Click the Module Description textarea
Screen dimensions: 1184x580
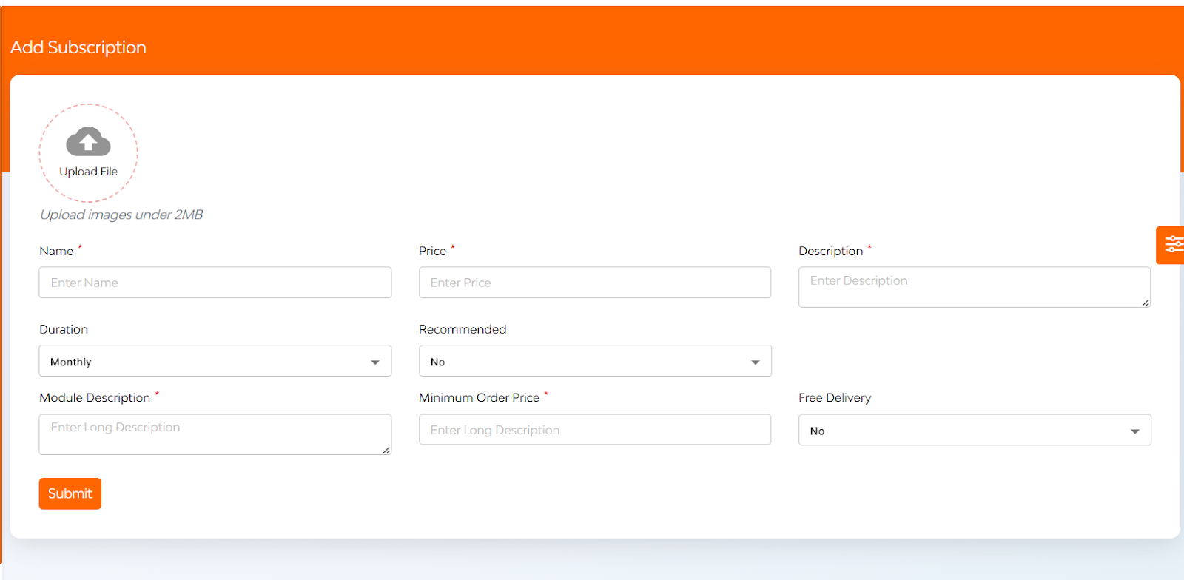point(215,434)
